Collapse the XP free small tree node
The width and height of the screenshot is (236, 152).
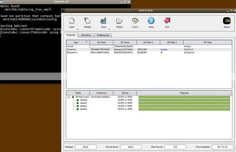(x=68, y=97)
